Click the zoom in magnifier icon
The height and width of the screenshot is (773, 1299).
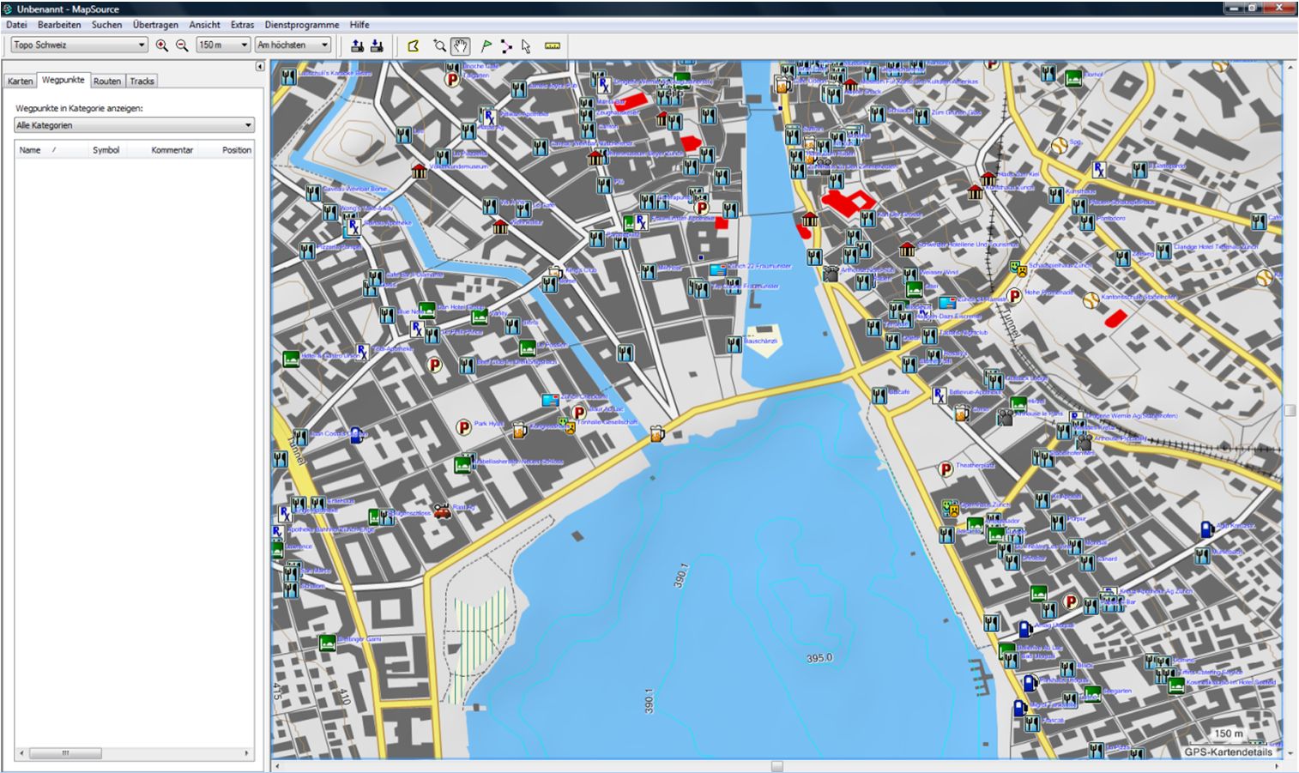161,45
